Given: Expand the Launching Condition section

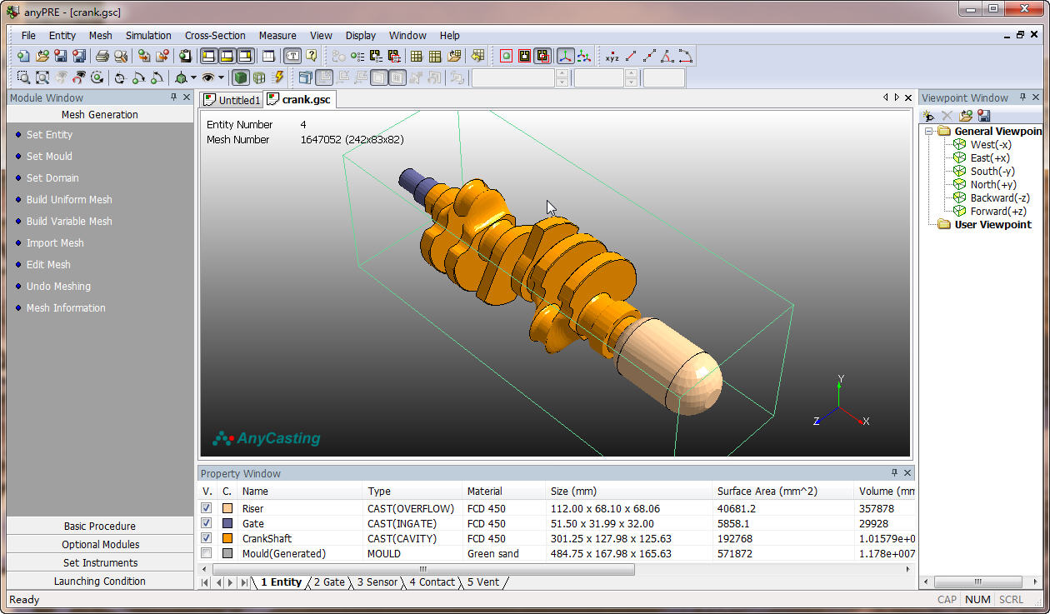Looking at the screenshot, I should coord(100,581).
